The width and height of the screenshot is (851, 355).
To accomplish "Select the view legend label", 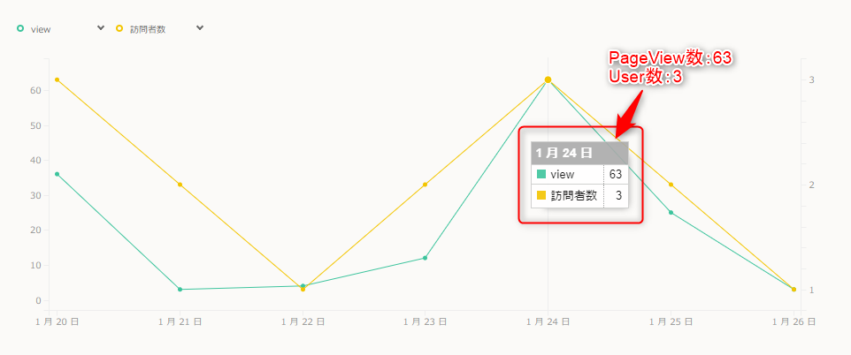I will pos(41,30).
